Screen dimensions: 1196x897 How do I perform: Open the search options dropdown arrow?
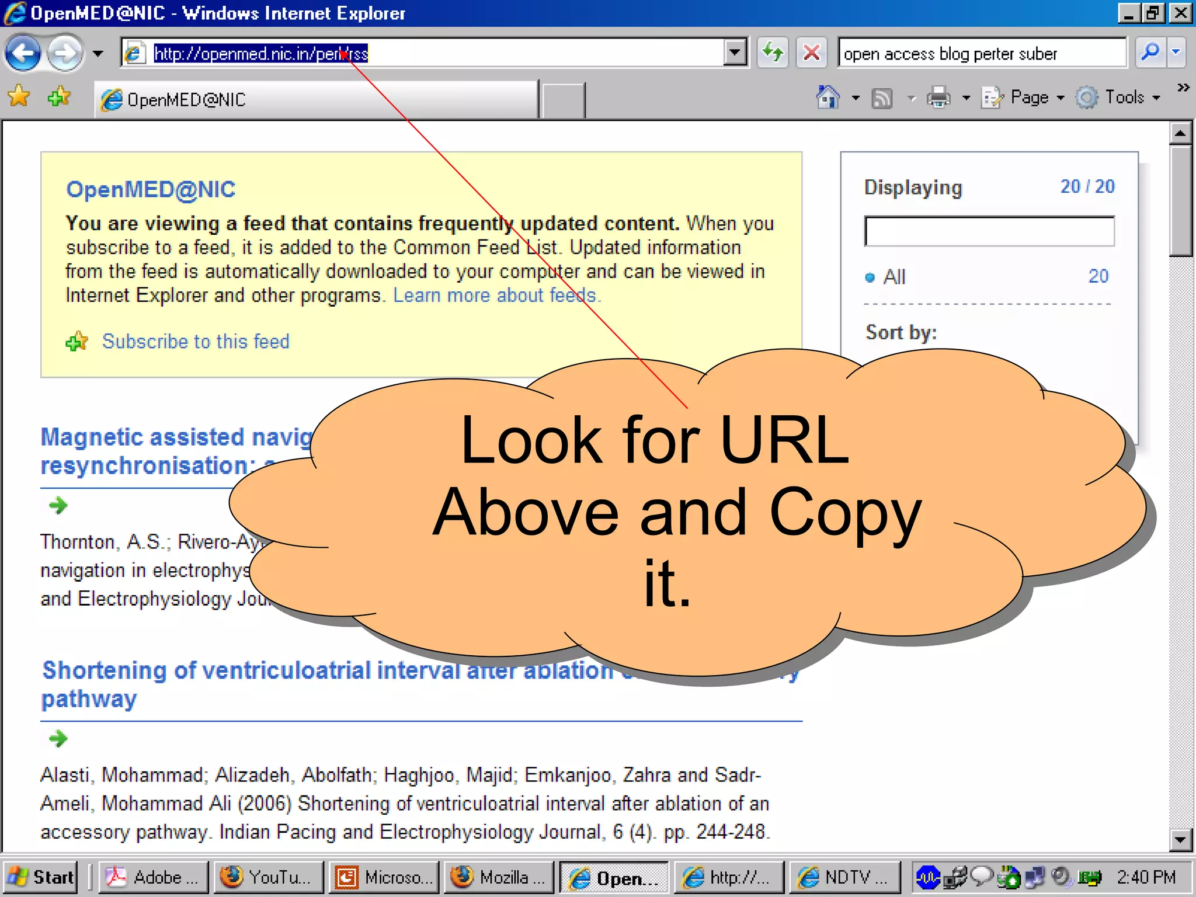pos(1176,53)
